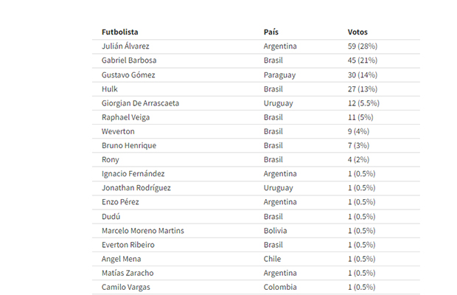Select the Bruno Henrique name cell
The width and height of the screenshot is (457, 295).
pos(129,145)
